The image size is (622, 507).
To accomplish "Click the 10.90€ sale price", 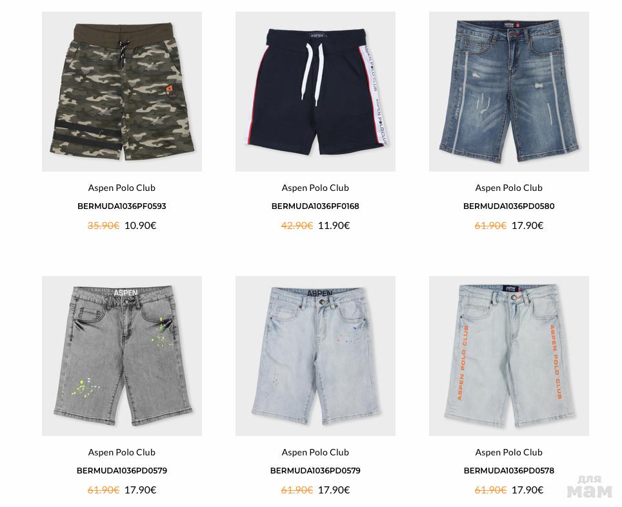I will [x=141, y=226].
